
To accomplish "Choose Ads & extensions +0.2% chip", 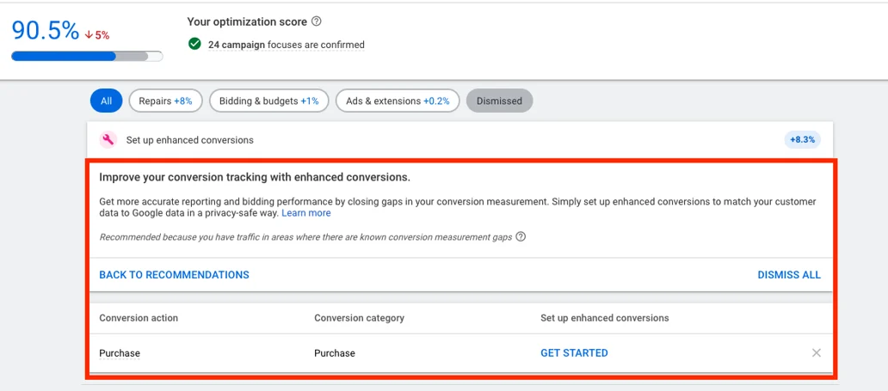I will coord(398,101).
